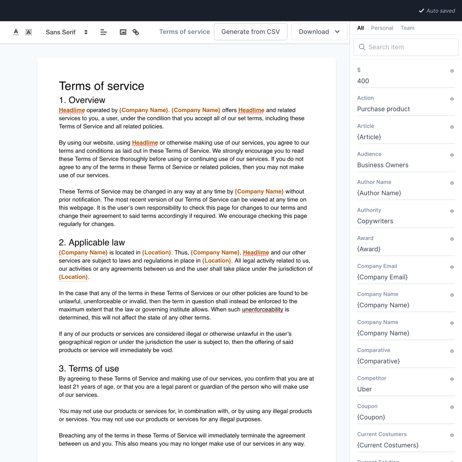Click the Uber competitor value field
The image size is (462, 462).
point(406,389)
